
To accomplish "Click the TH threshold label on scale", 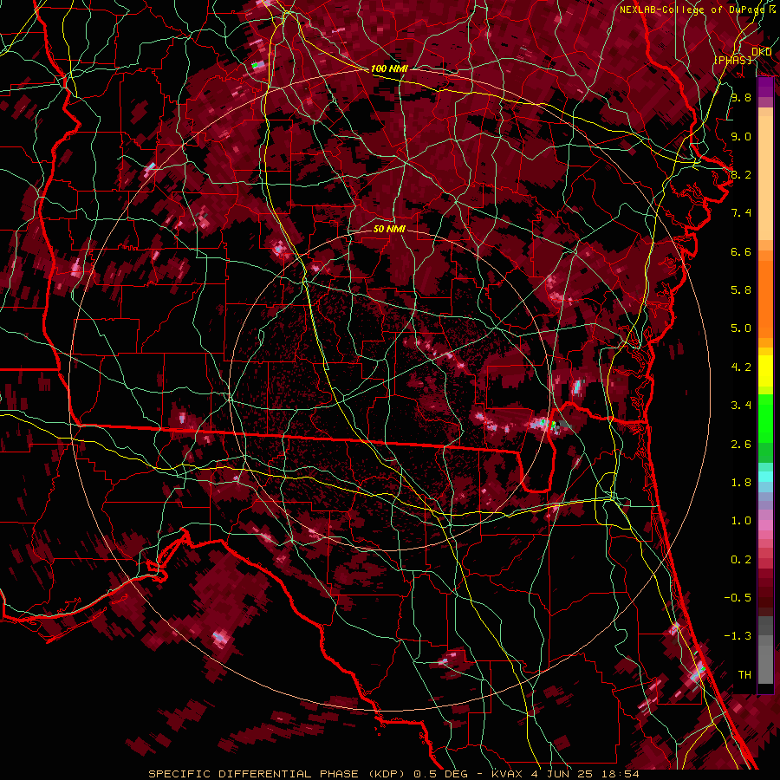I will (744, 675).
